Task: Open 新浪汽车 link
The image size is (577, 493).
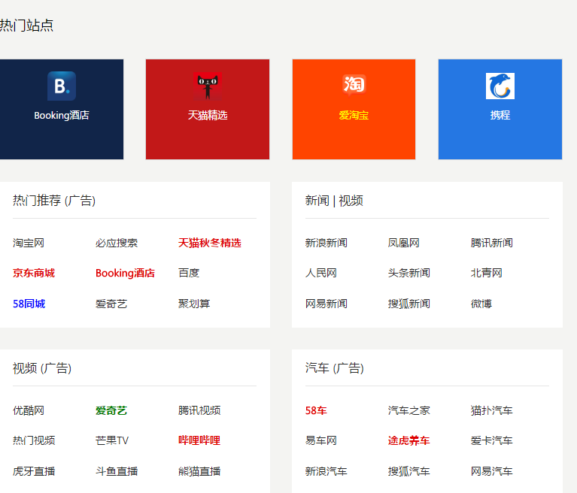Action: pyautogui.click(x=326, y=472)
